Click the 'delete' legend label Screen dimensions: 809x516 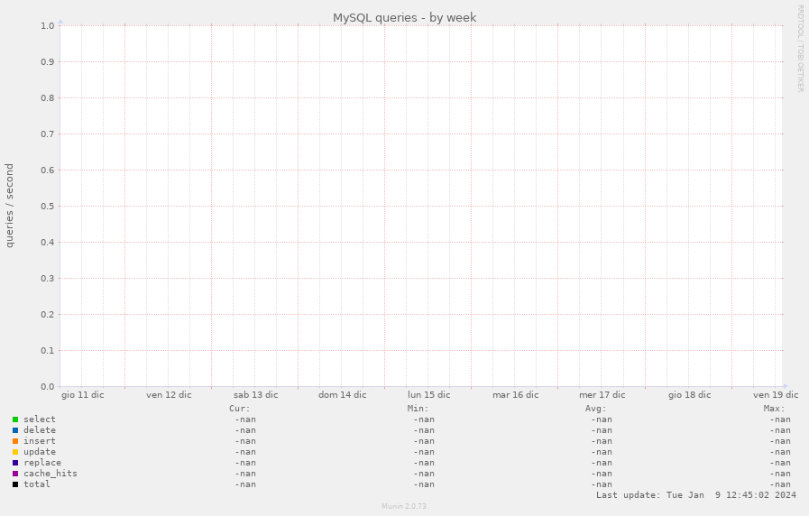39,430
